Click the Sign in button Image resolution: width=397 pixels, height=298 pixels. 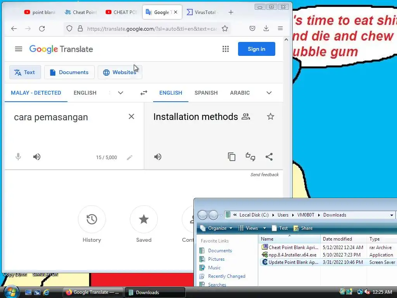click(257, 49)
